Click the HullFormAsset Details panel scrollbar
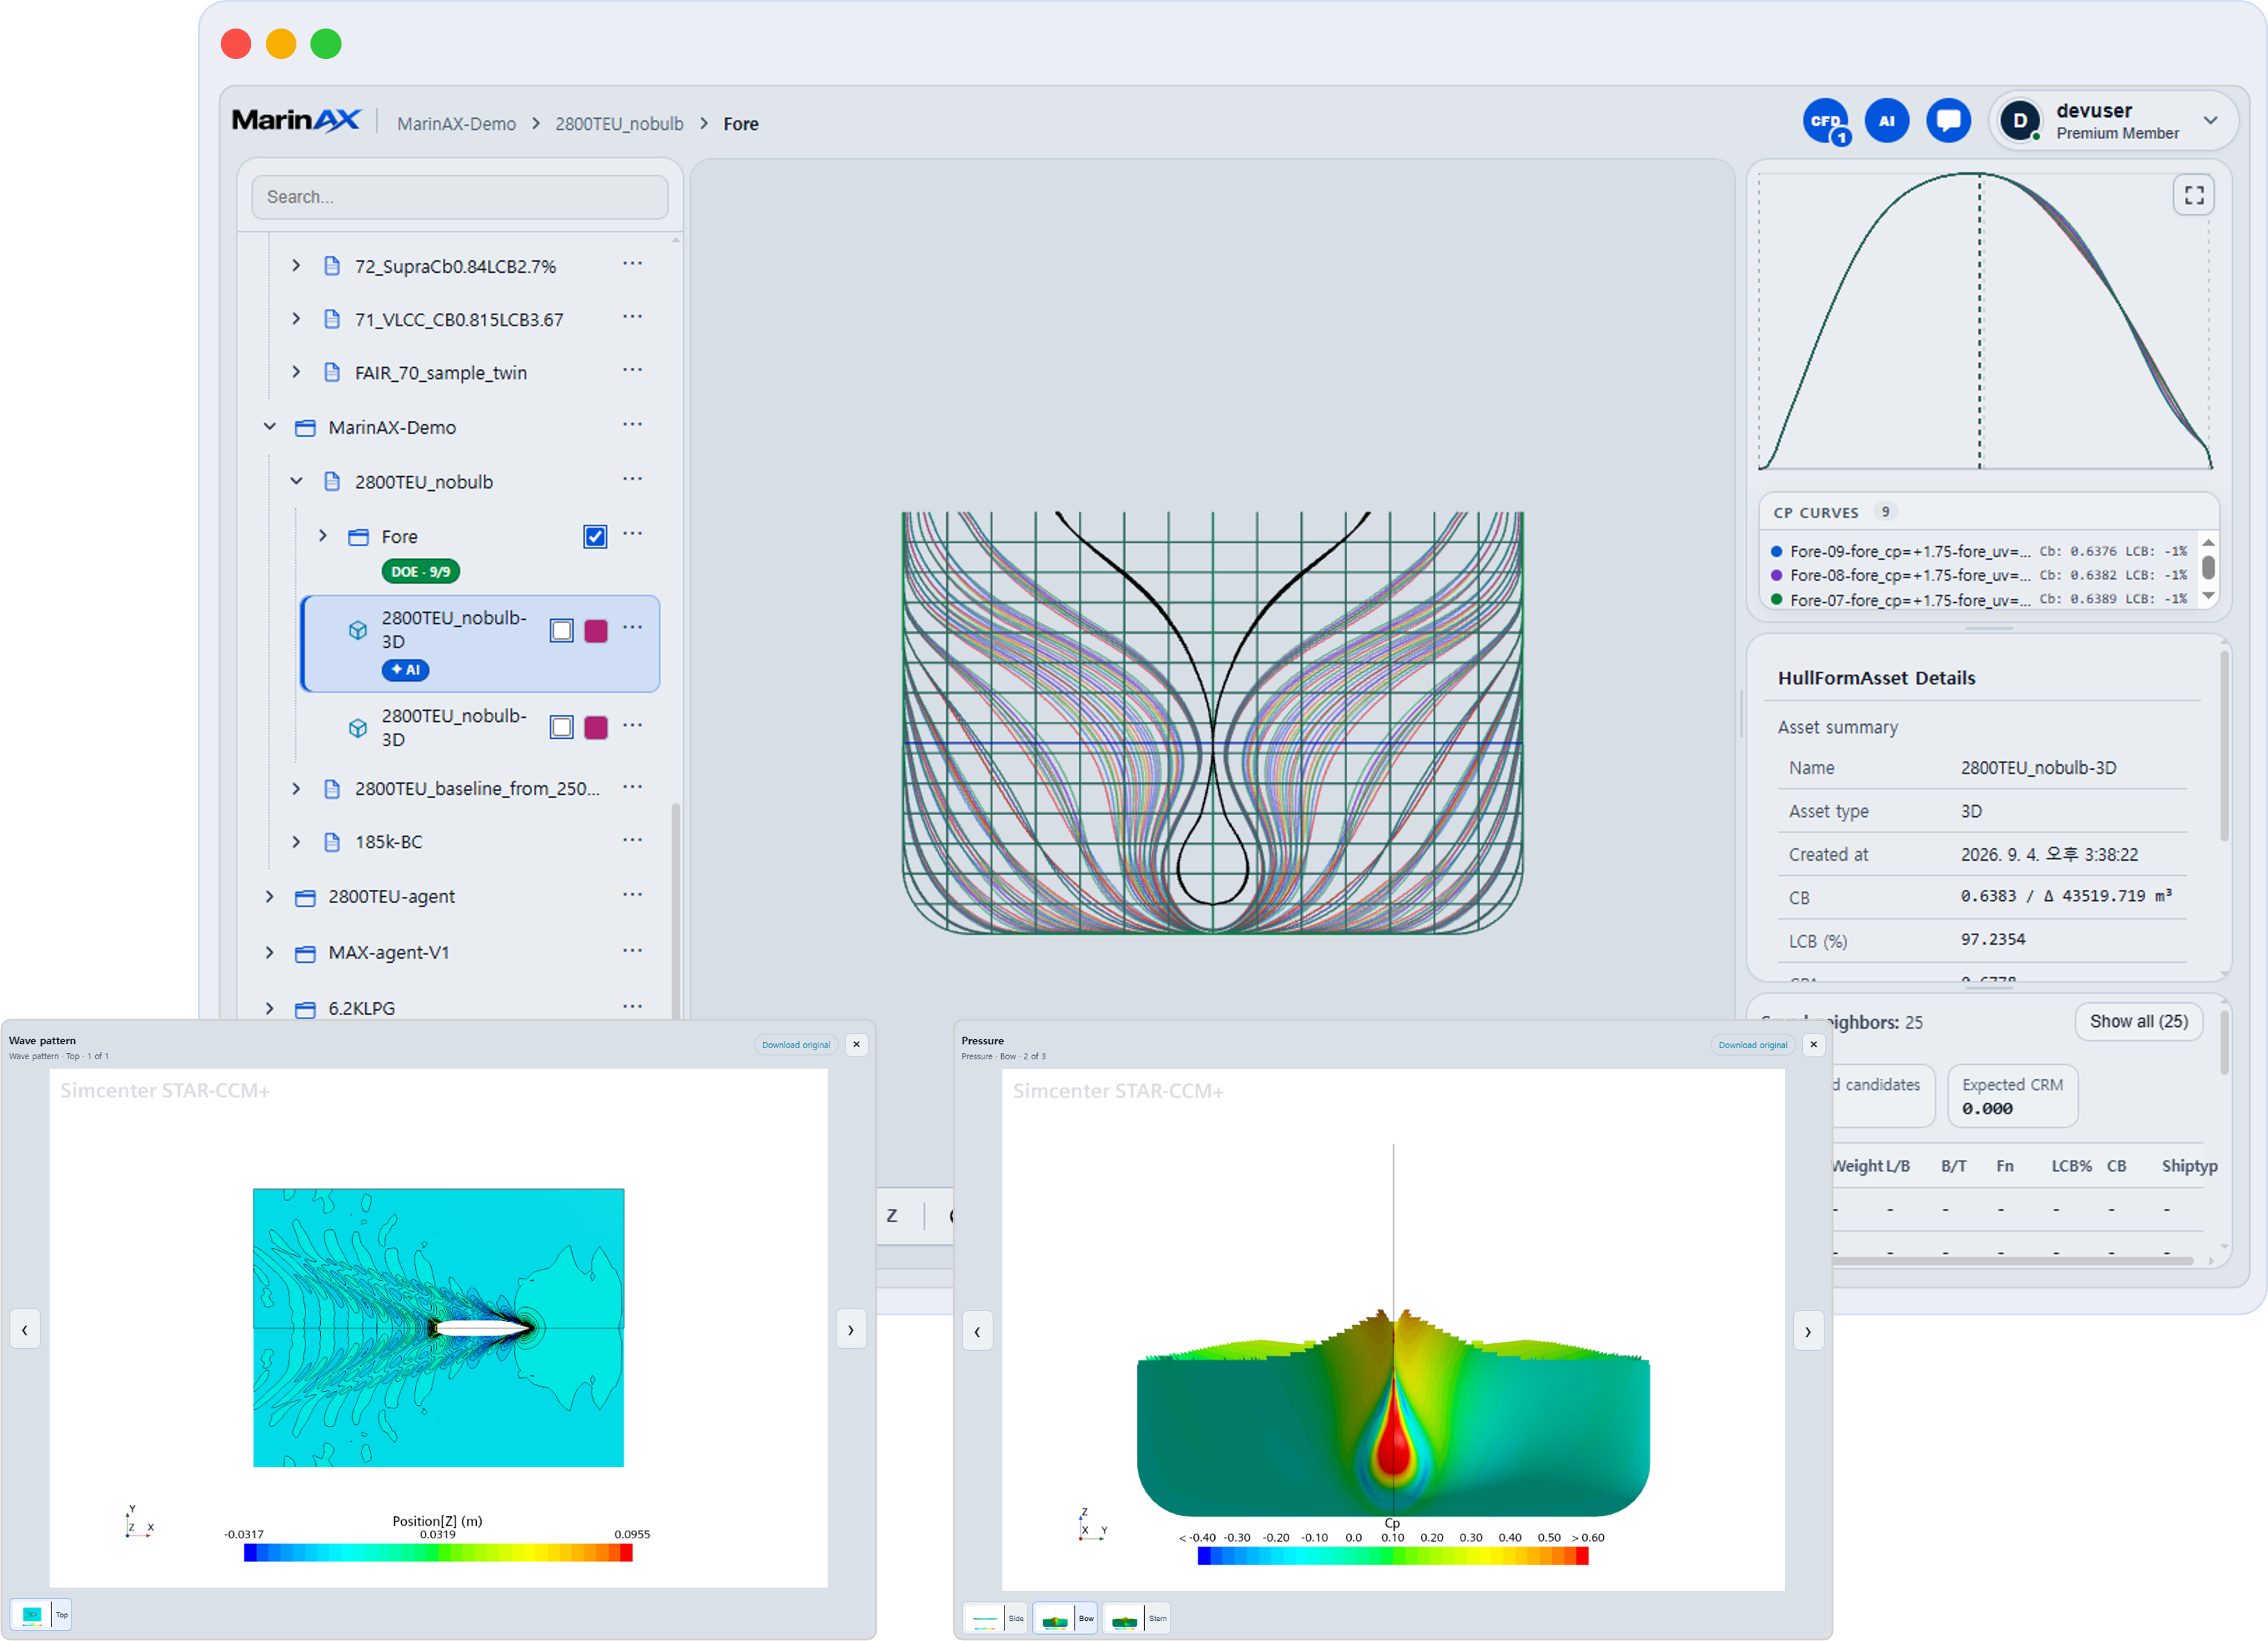 click(2224, 745)
